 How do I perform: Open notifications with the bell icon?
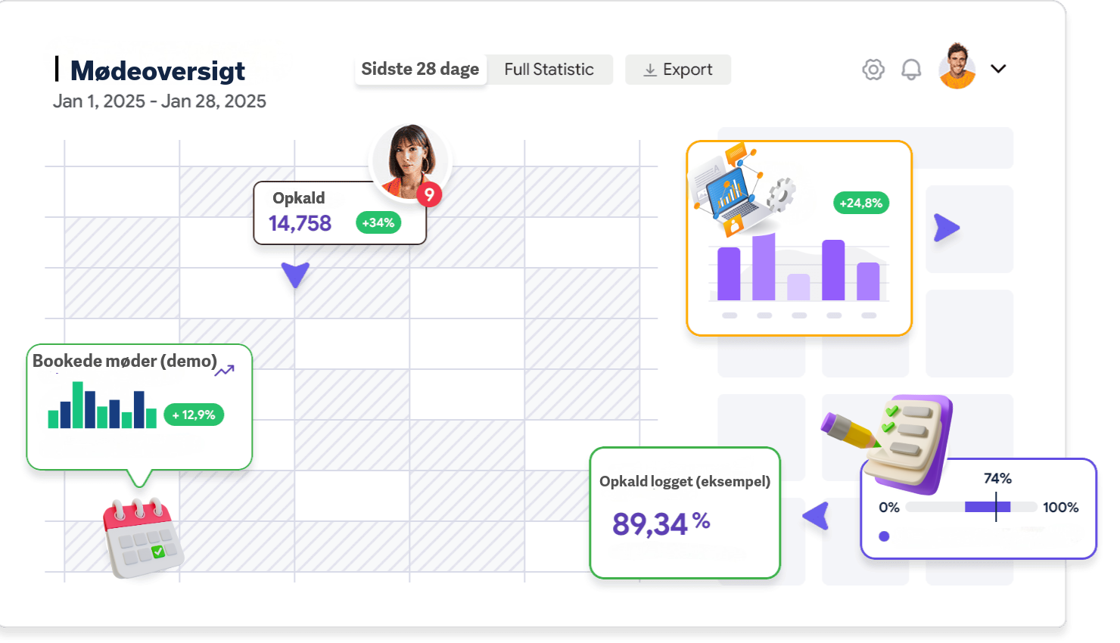(x=911, y=70)
